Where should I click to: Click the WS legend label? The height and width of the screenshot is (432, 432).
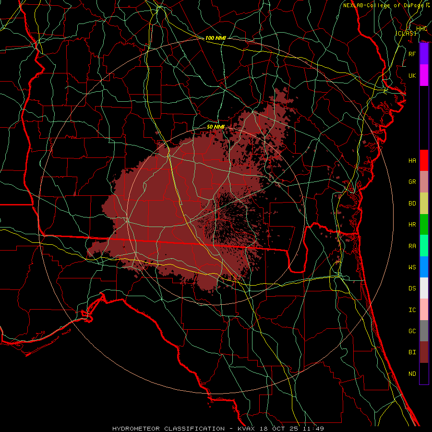click(412, 267)
